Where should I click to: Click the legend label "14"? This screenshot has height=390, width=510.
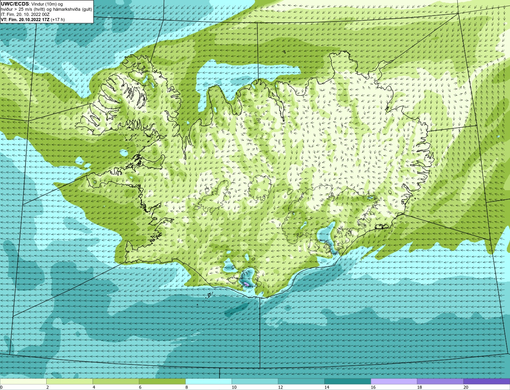(x=327, y=387)
